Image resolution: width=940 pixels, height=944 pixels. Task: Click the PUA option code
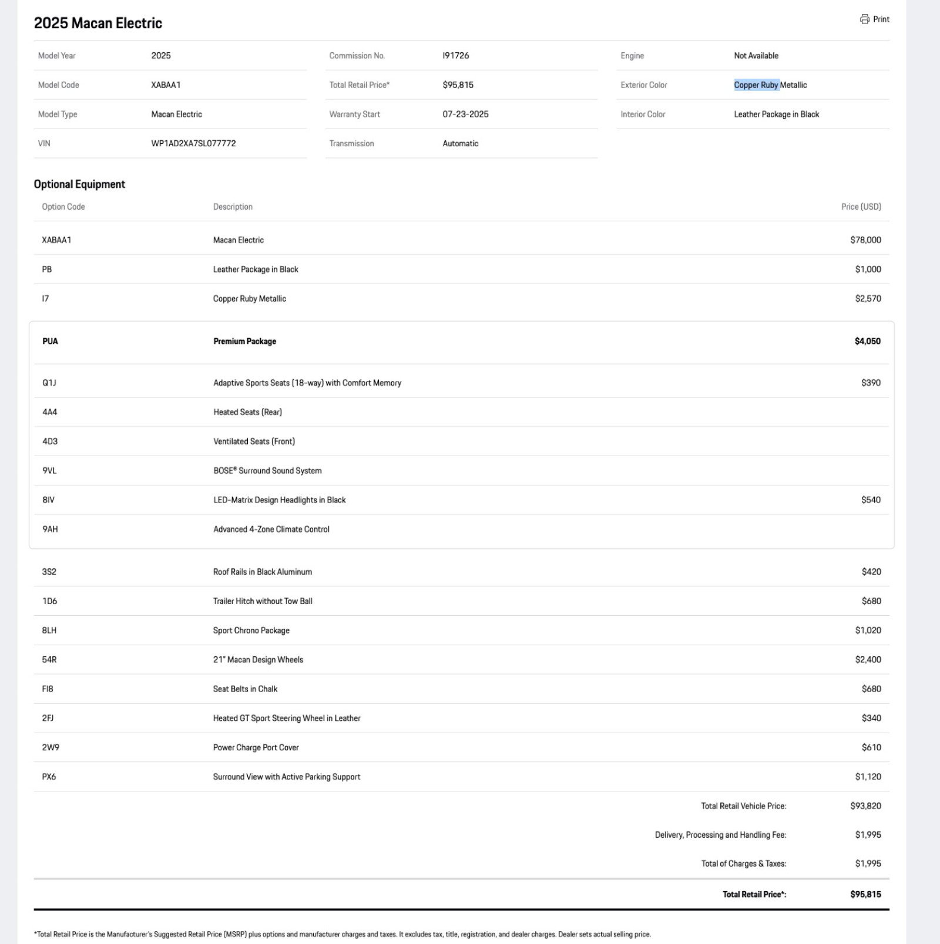pos(50,342)
